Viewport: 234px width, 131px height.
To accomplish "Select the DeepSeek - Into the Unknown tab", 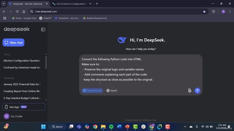I will [27, 4].
